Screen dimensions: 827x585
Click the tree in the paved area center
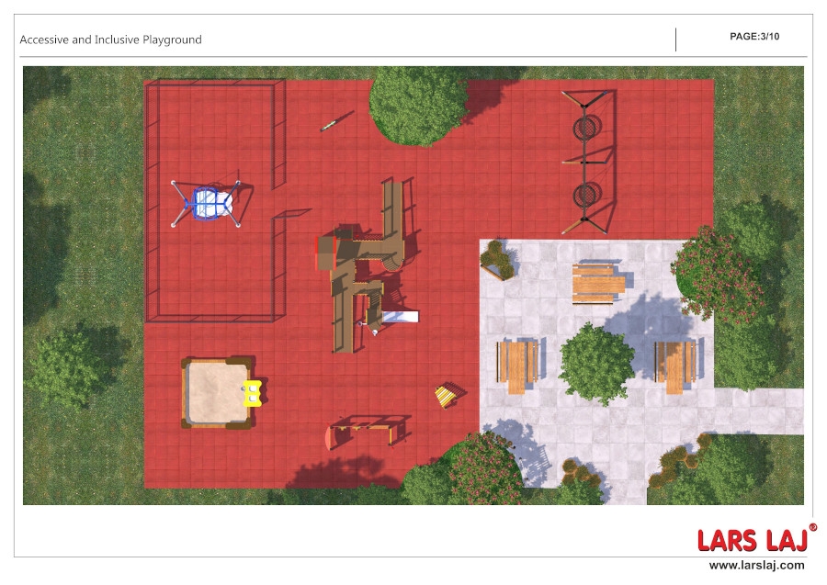coord(597,363)
